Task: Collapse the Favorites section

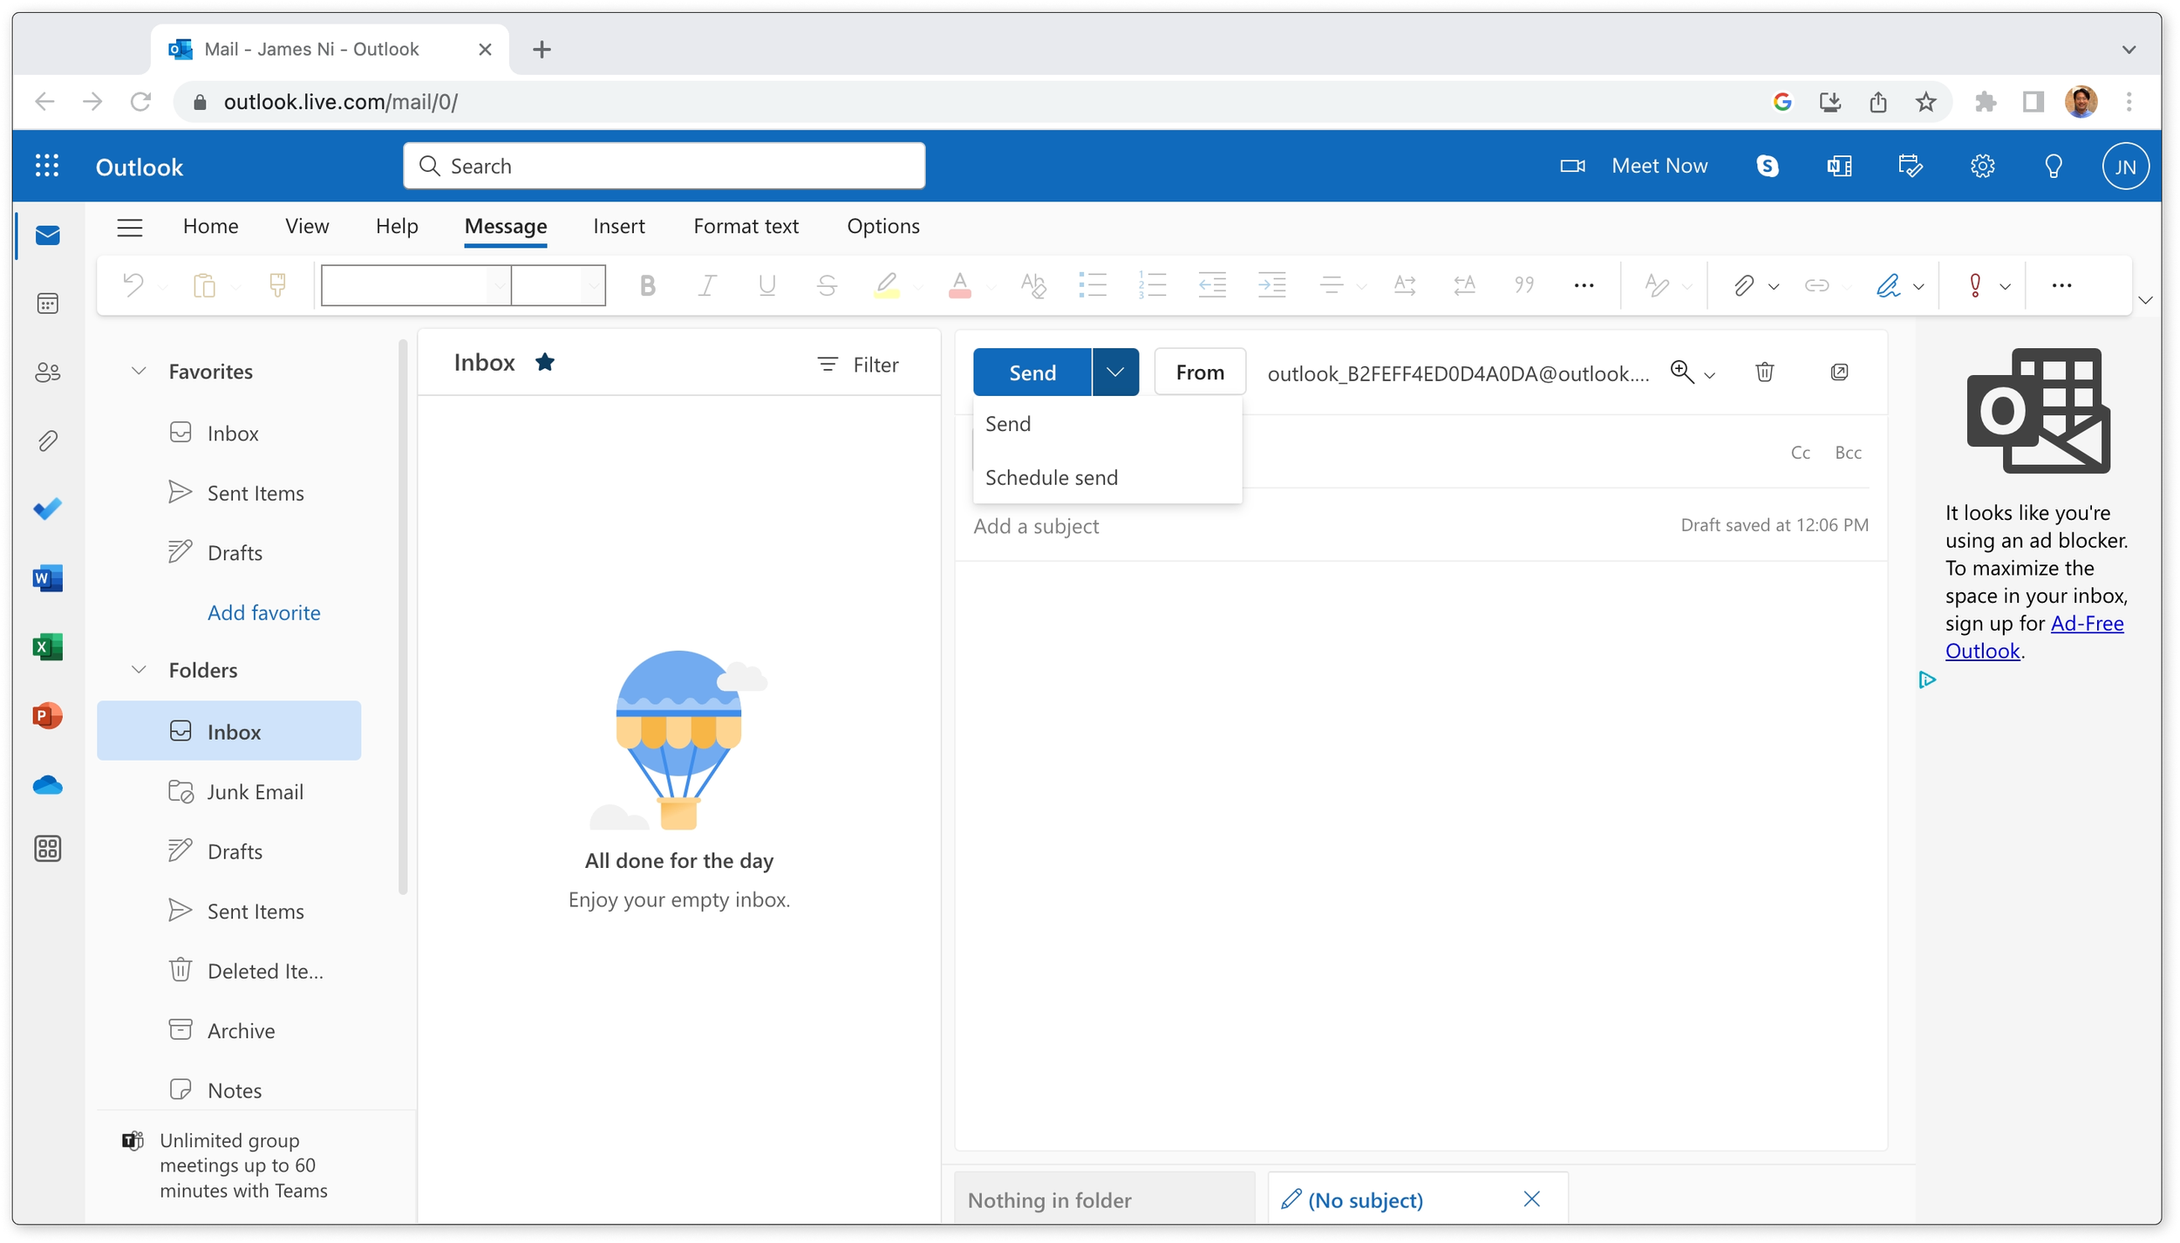Action: click(139, 371)
